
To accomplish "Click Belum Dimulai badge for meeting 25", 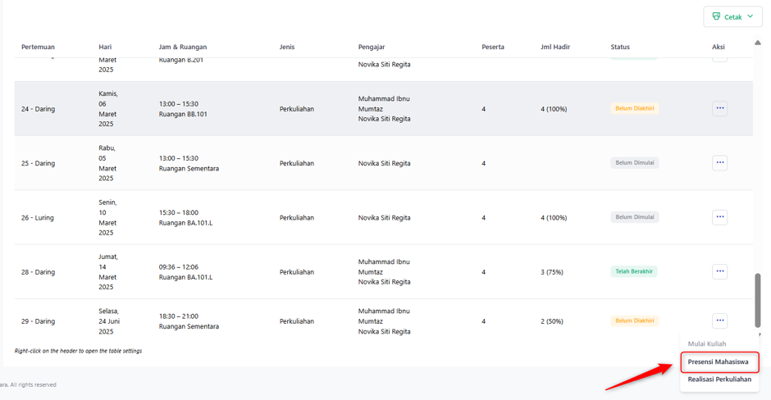I will point(634,162).
